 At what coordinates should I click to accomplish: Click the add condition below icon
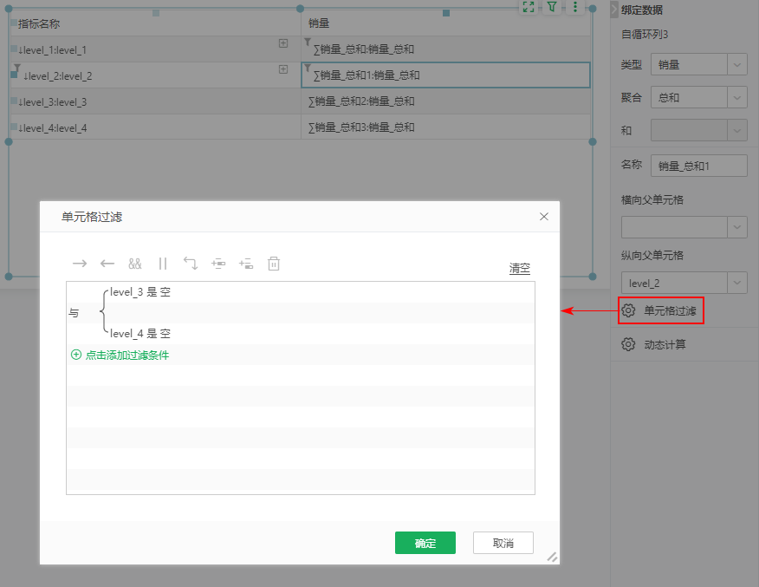point(246,264)
